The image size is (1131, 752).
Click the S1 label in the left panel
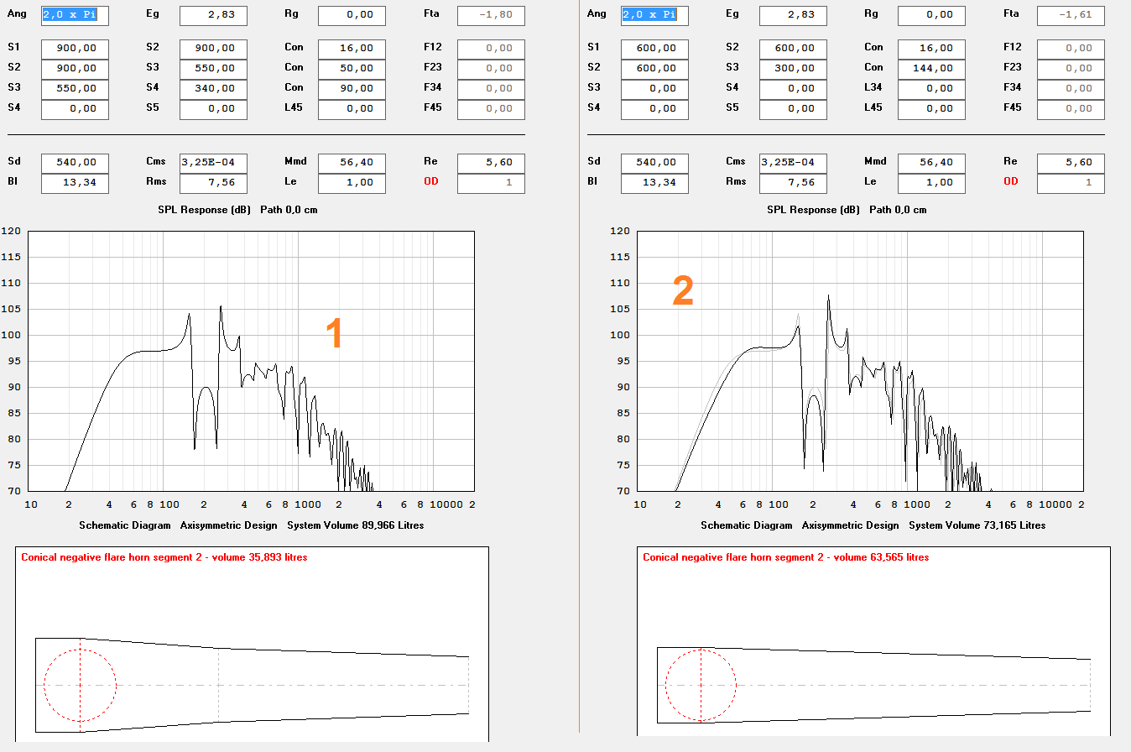[x=13, y=47]
